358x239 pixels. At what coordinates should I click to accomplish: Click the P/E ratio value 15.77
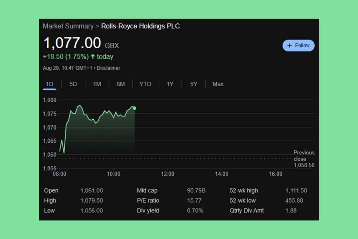(194, 201)
